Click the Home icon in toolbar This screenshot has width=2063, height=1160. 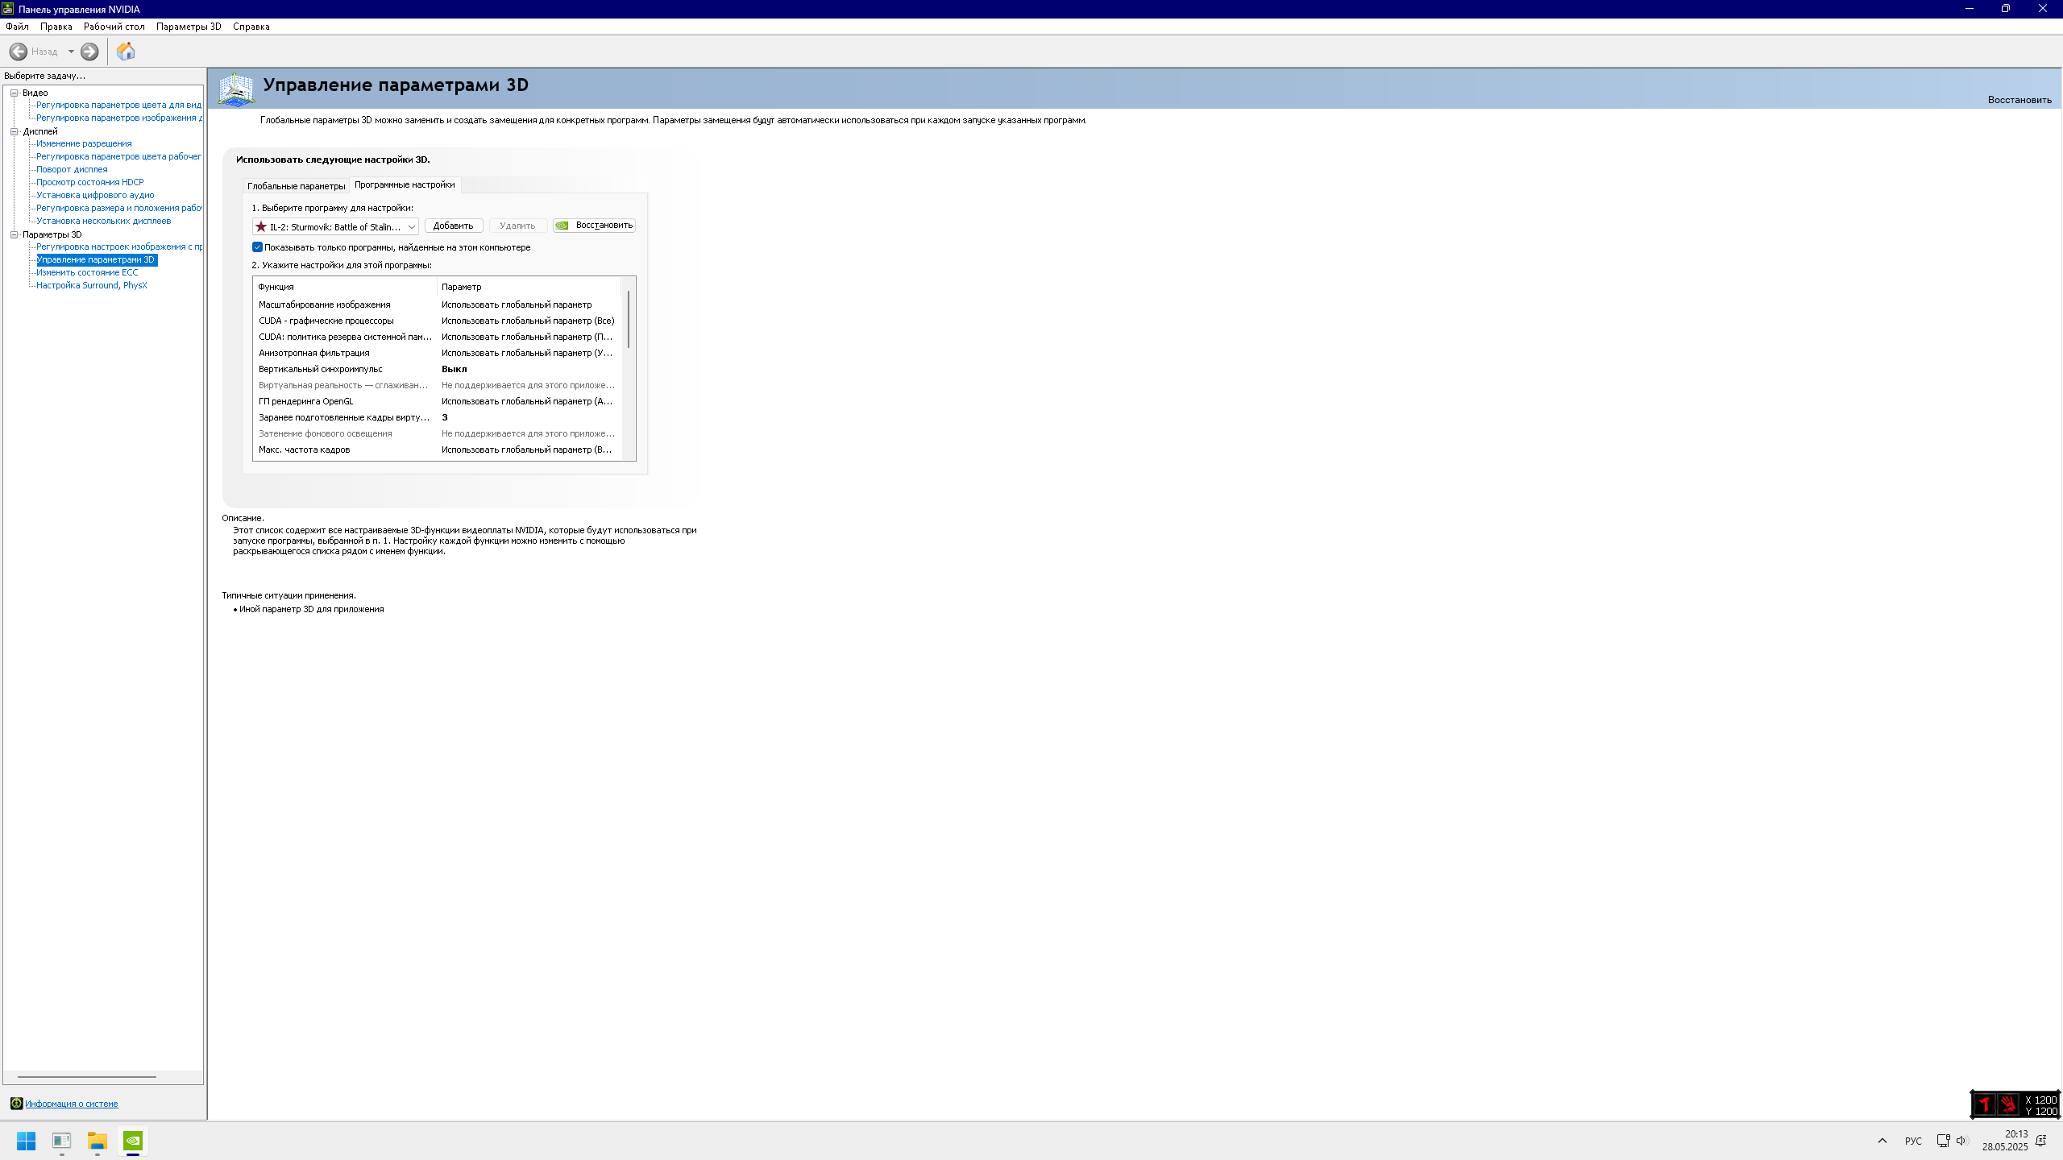[126, 52]
